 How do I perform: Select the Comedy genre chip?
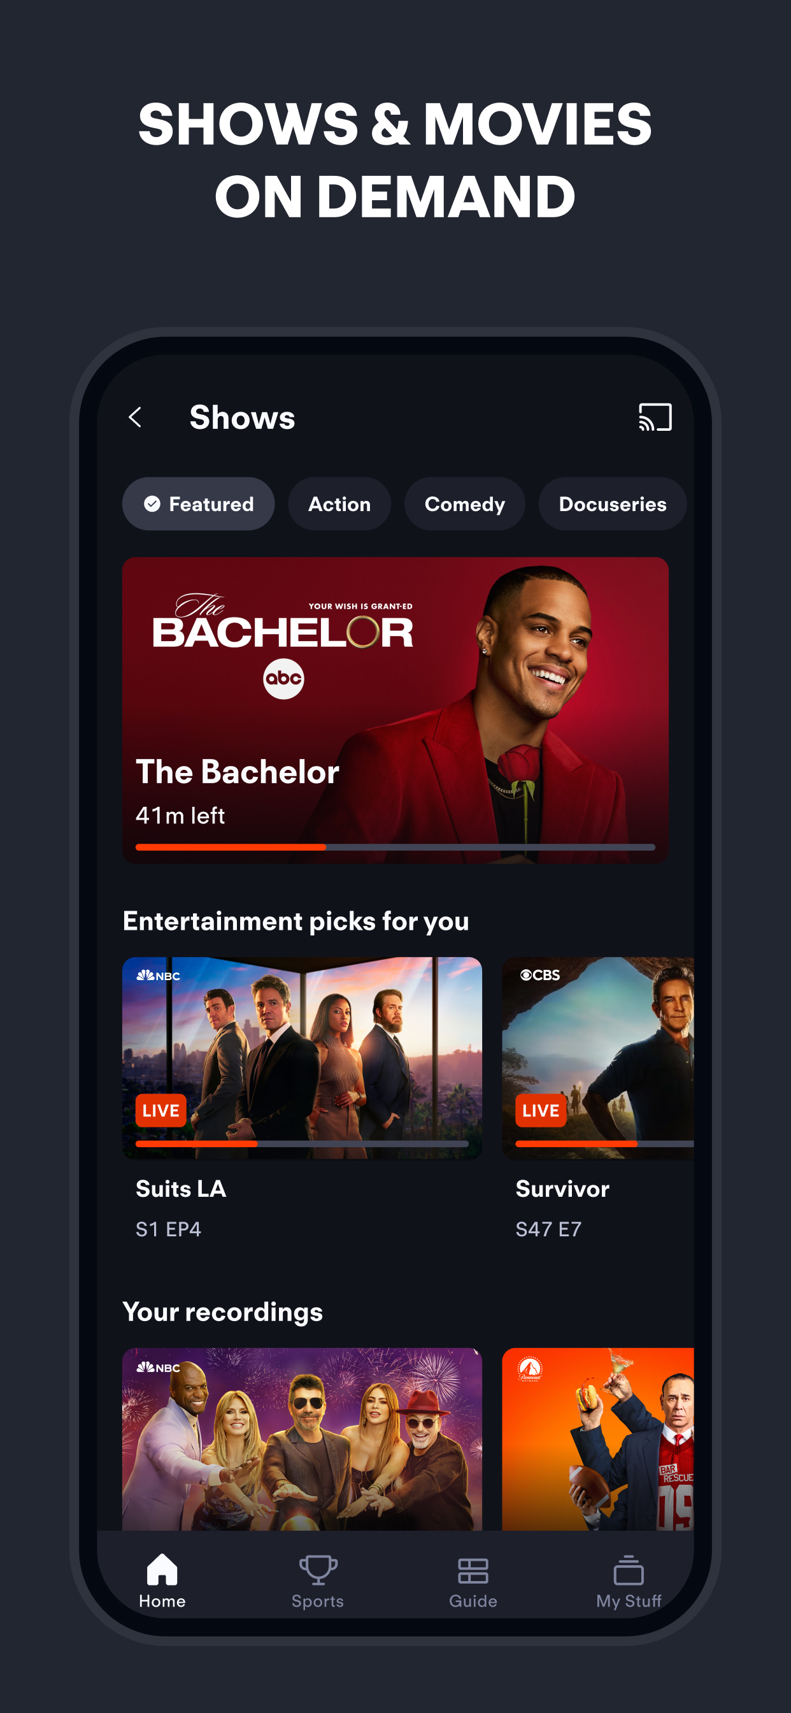click(x=465, y=504)
